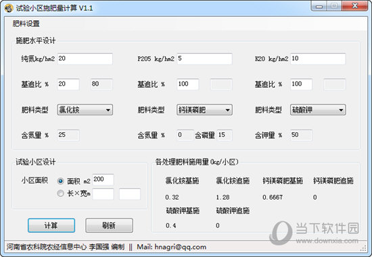Click the second 长×宽 width field
This screenshot has width=372, height=257.
tap(130, 194)
